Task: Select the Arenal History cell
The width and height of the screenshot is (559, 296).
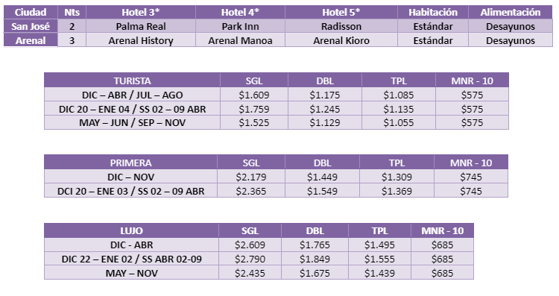Action: [141, 40]
